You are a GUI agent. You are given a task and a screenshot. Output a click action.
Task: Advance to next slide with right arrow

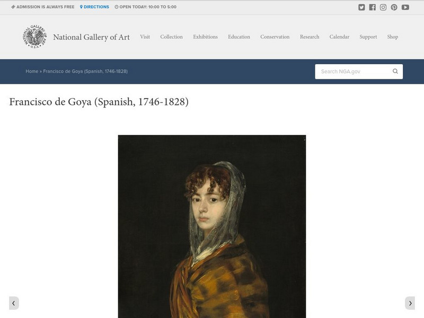410,303
